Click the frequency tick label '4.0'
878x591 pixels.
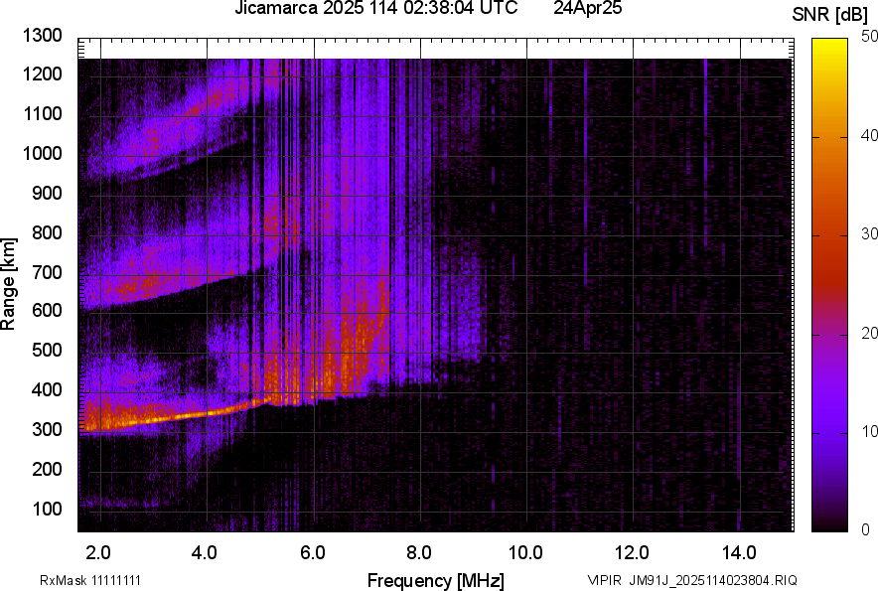pos(205,553)
